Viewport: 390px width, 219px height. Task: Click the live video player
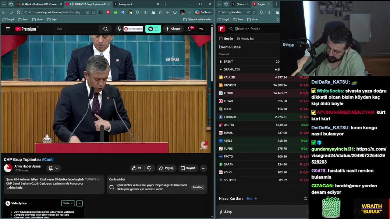105,94
